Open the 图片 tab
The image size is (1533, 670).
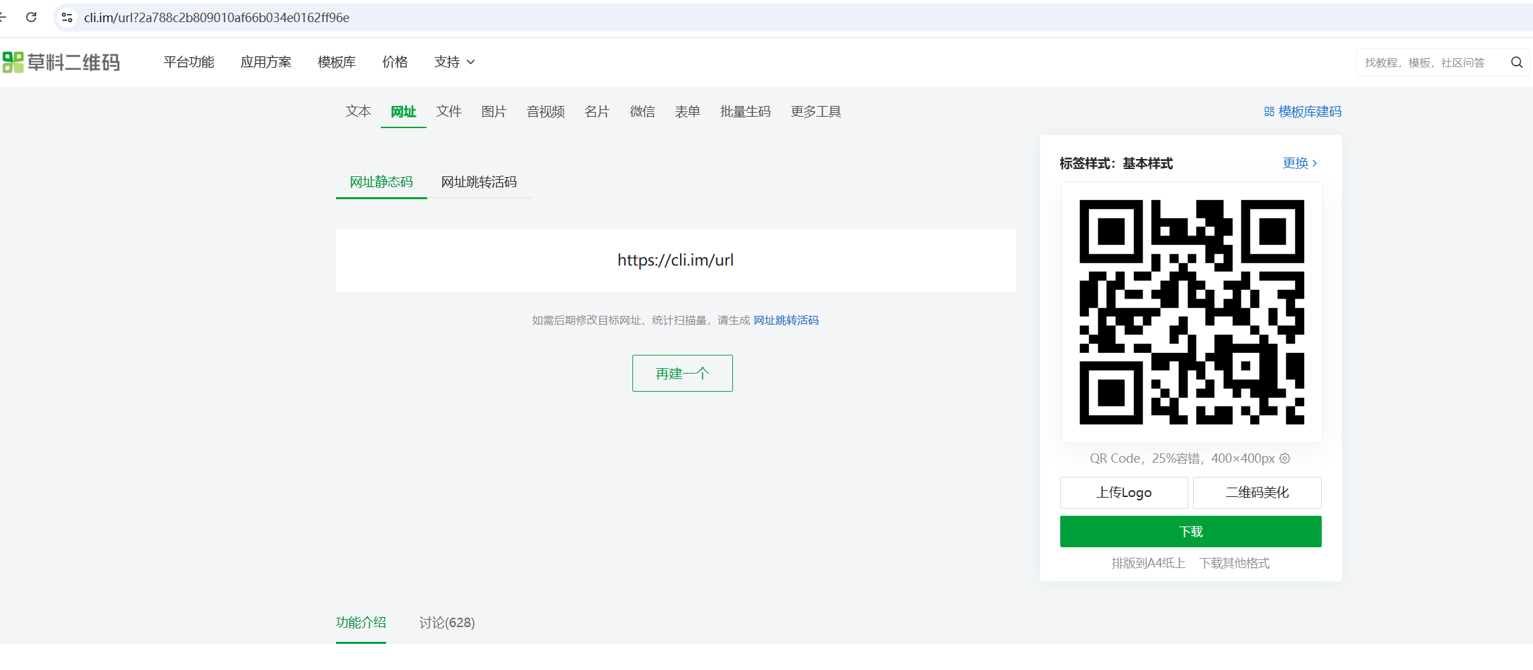[494, 111]
